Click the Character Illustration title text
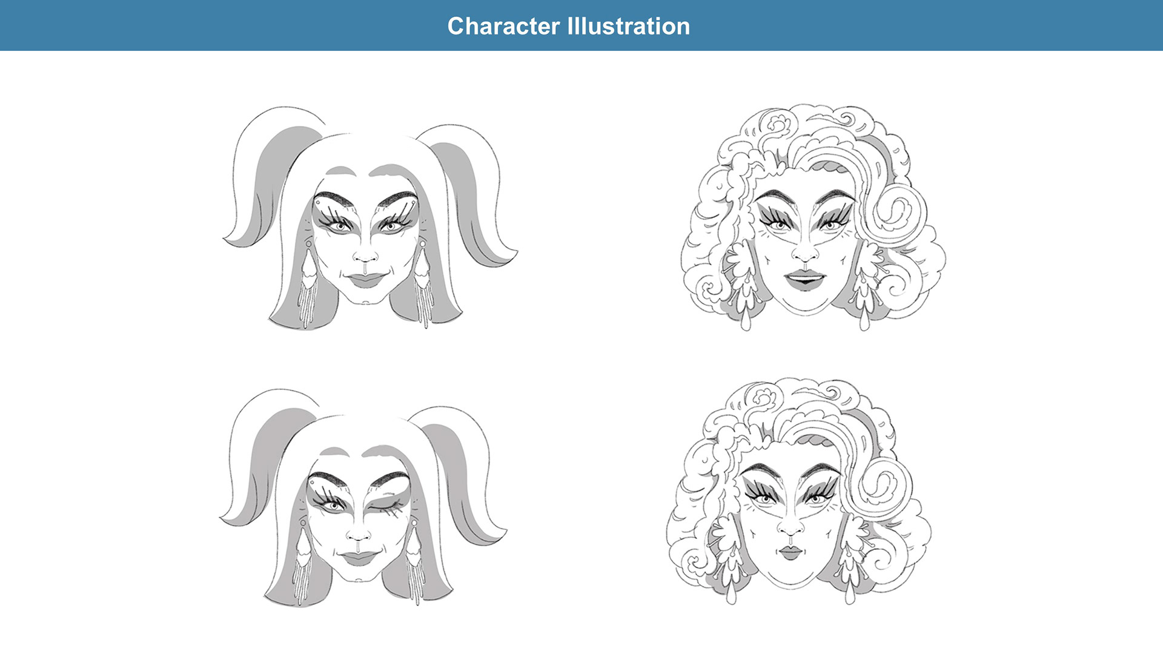 pyautogui.click(x=568, y=26)
